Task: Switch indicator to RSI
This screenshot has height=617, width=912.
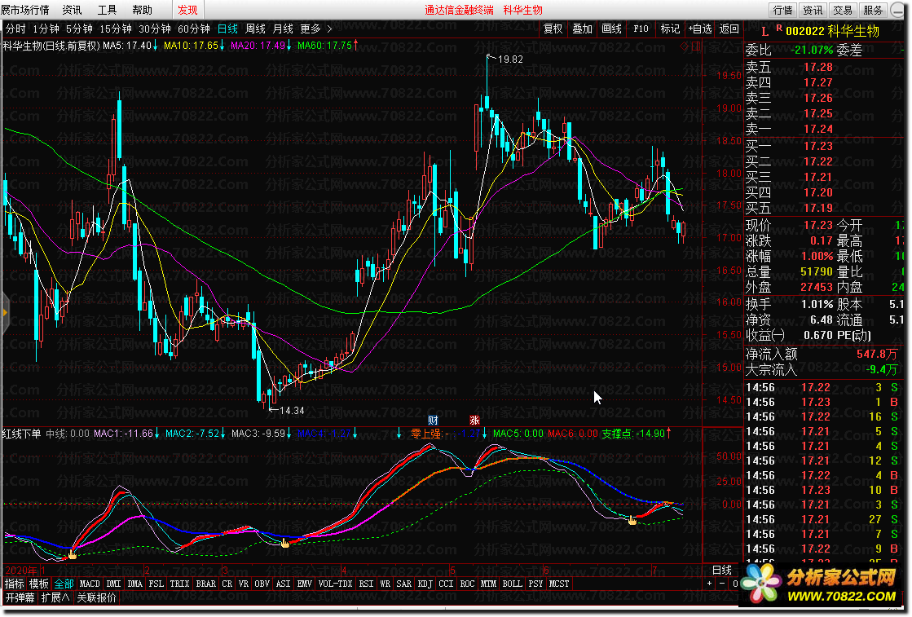Action: 366,584
